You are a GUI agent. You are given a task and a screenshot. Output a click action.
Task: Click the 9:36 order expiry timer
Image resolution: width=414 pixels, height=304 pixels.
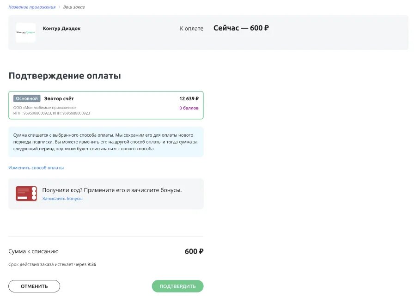91,265
